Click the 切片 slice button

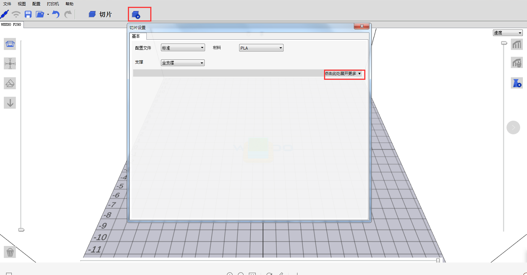click(101, 14)
